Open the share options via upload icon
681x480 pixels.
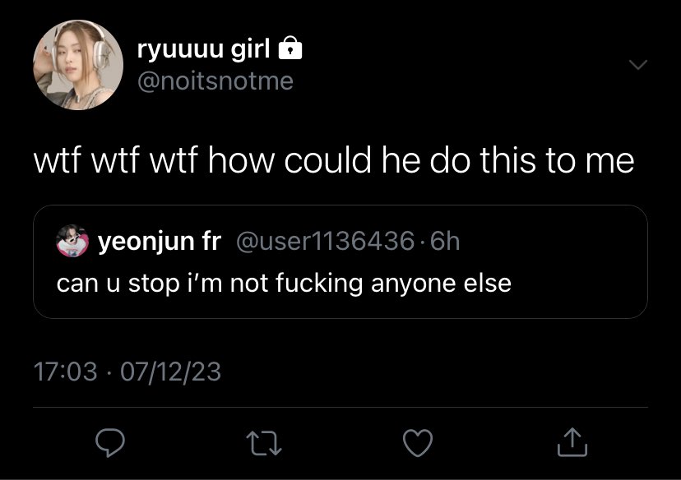click(572, 442)
